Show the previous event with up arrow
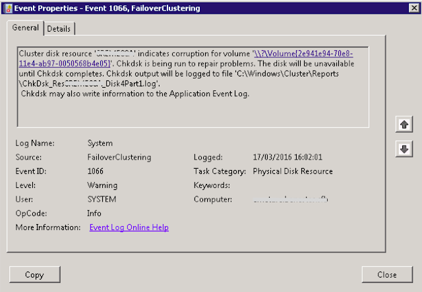422x292 pixels. click(404, 125)
